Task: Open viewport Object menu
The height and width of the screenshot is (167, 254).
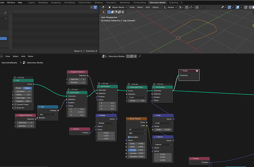Action: coord(155,7)
